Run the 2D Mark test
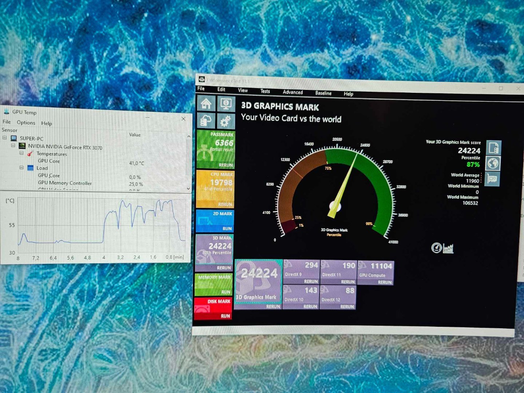The image size is (524, 393). (x=227, y=229)
